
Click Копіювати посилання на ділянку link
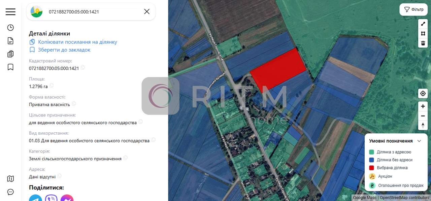(x=77, y=42)
